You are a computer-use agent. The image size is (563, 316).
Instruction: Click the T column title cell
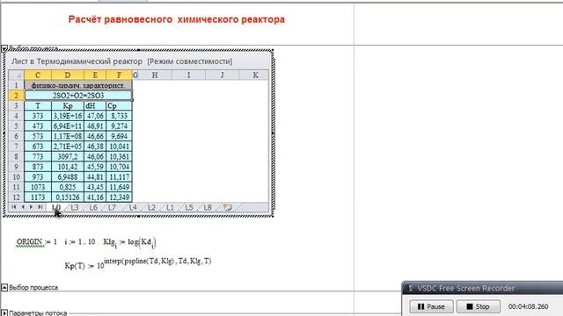tap(38, 105)
